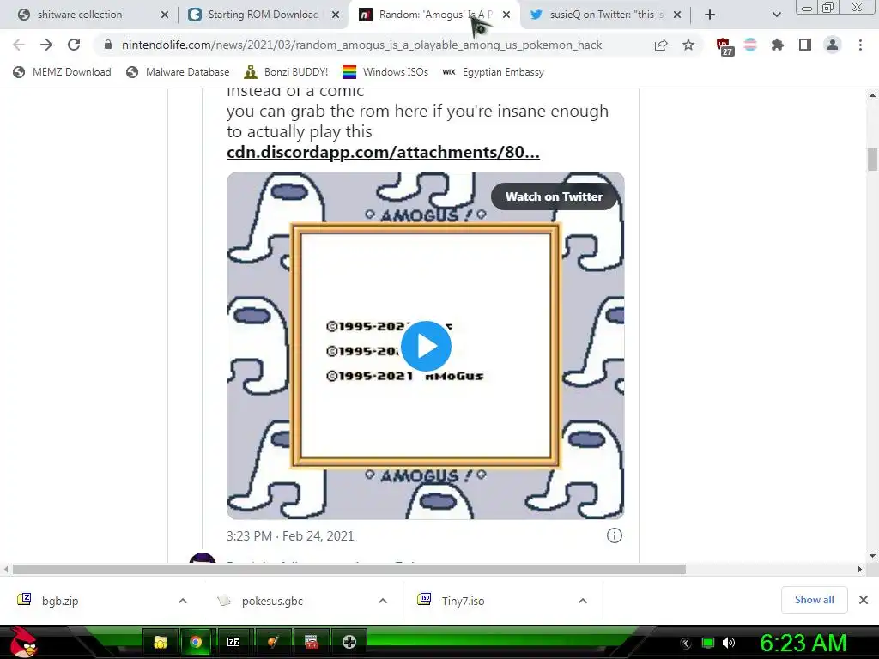
Task: Open the striped flag extension icon
Action: pos(750,45)
